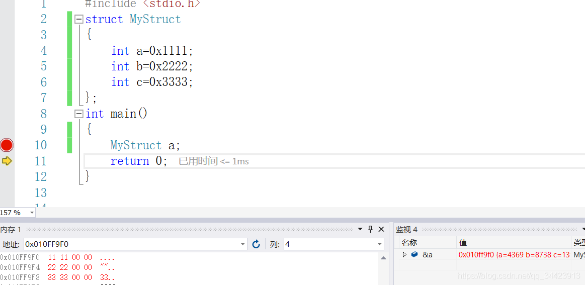Select memory row at 0x010FF9F4
The image size is (585, 285).
click(x=57, y=267)
